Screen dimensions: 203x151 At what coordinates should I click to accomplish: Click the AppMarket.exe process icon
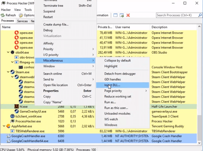(8, 126)
